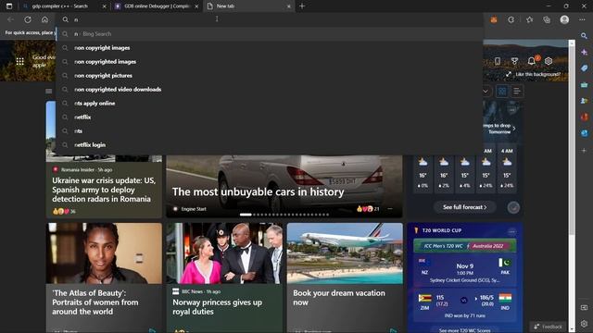Screen dimensions: 593x333
Task: Open T20 World Cup card options
Action: [511, 231]
